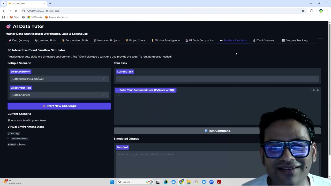This screenshot has height=186, width=331.
Task: Bookmark this page with the star icon
Action: pyautogui.click(x=303, y=11)
